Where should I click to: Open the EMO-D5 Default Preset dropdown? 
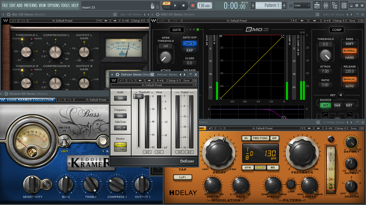pyautogui.click(x=293, y=21)
